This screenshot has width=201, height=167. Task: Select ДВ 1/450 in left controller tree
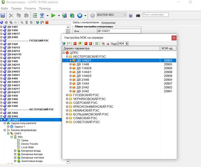click(x=13, y=96)
